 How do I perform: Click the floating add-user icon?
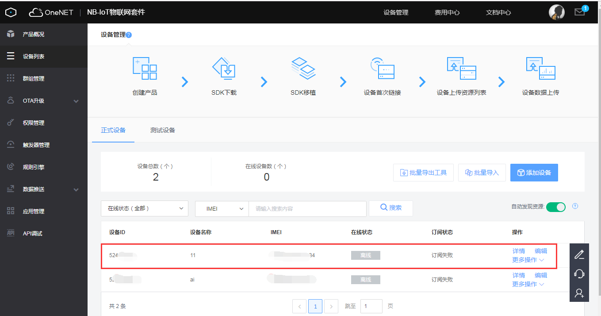(x=579, y=293)
